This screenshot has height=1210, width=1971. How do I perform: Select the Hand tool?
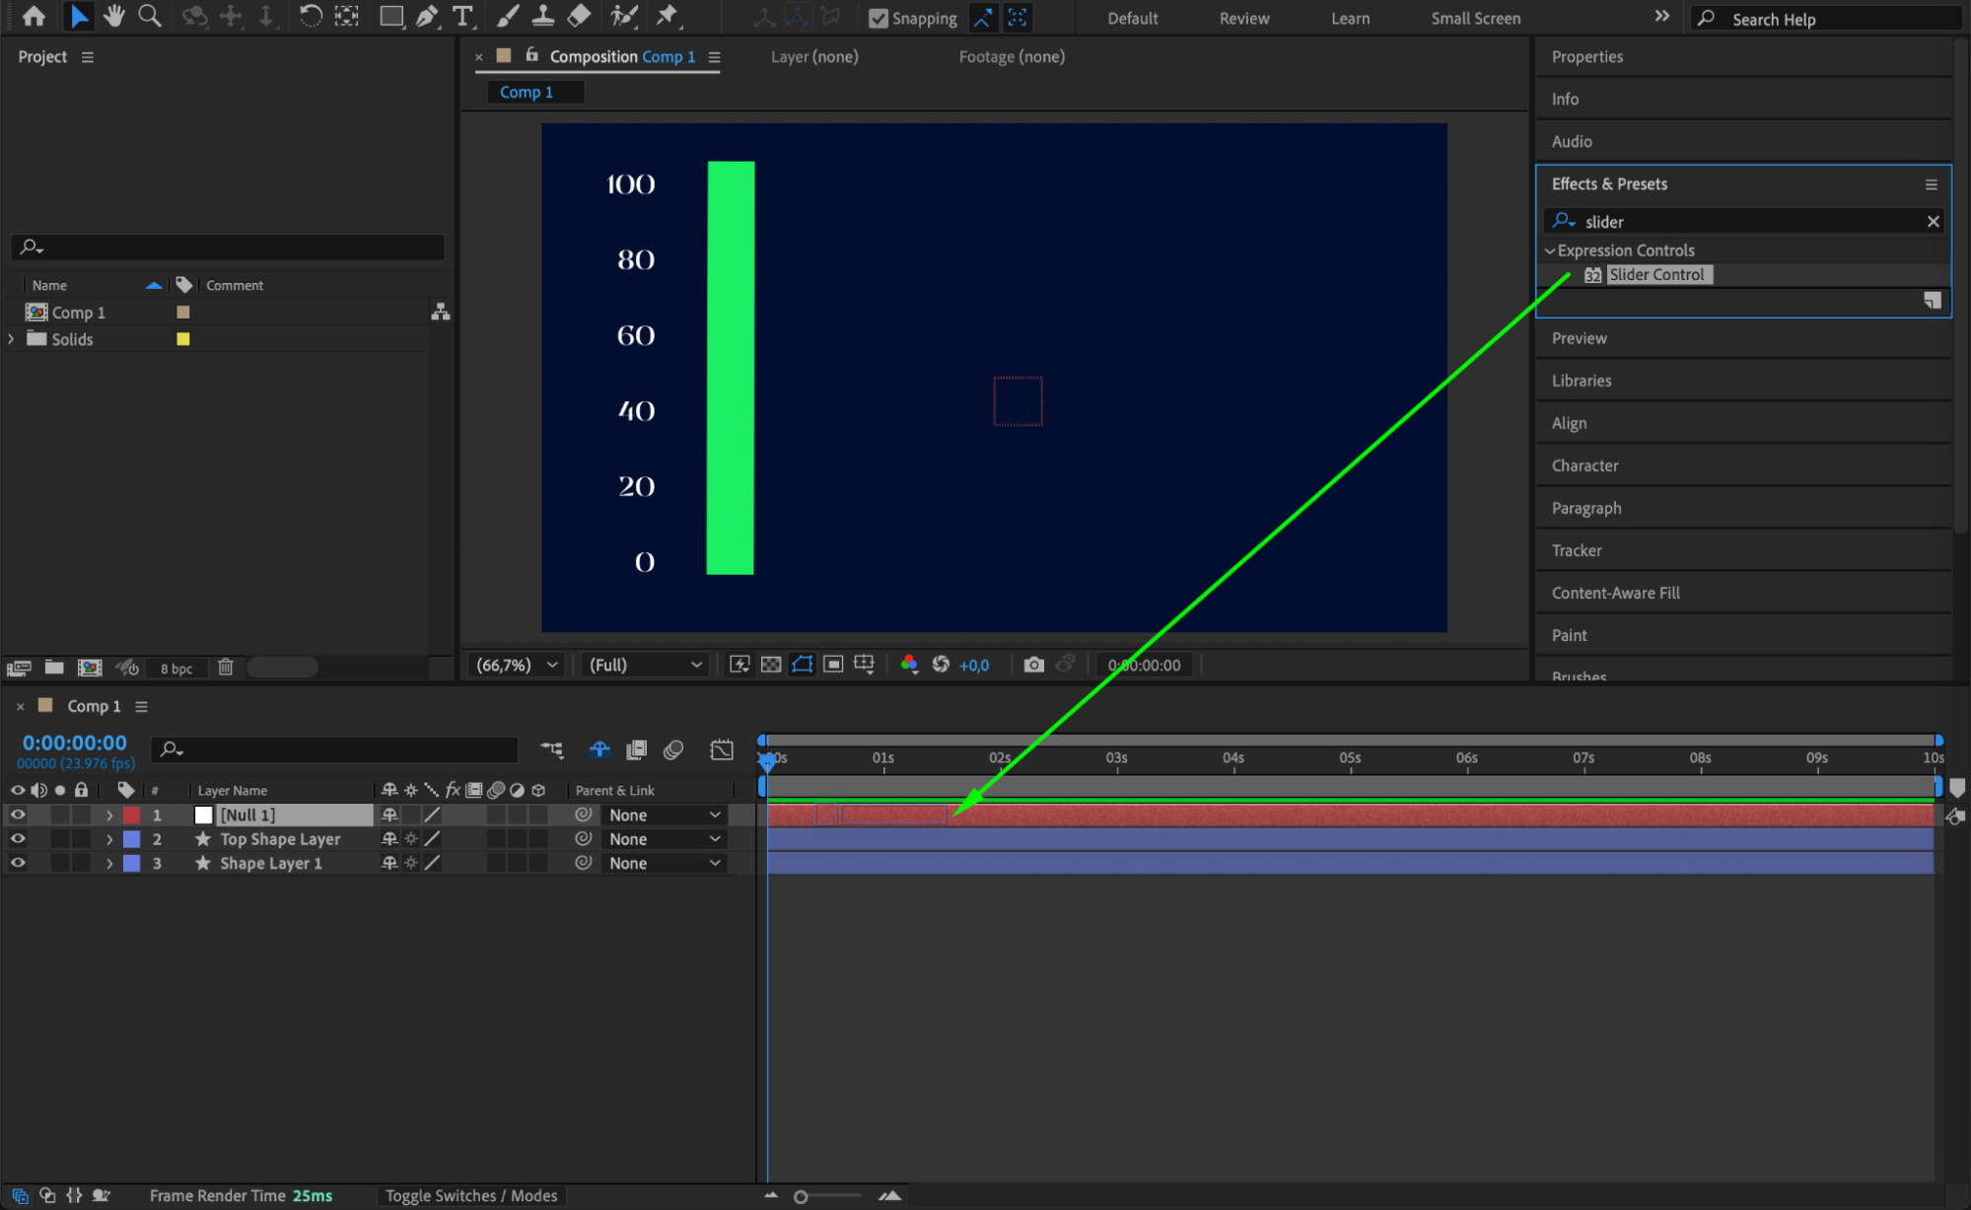point(114,17)
